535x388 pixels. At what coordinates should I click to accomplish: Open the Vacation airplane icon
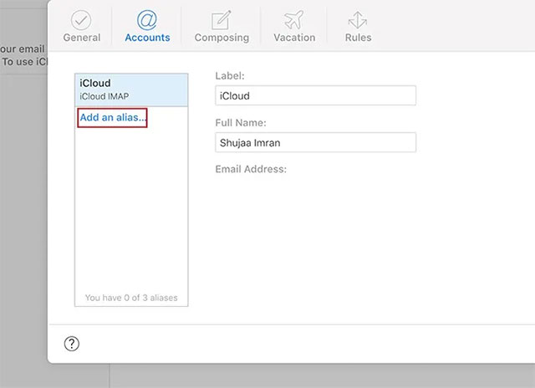(293, 20)
